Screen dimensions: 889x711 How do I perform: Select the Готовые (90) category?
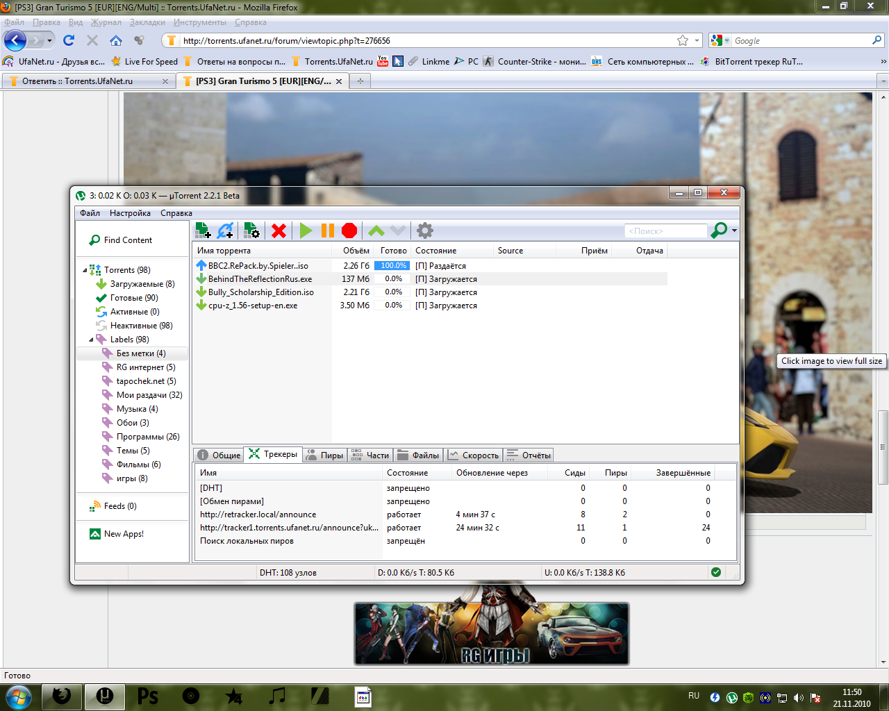tap(127, 298)
